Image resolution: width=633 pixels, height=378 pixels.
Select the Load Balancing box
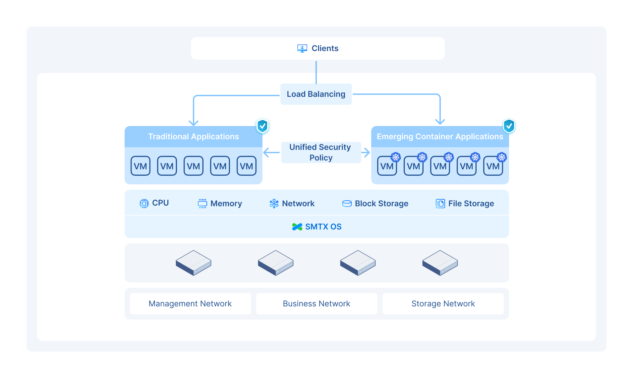click(x=316, y=94)
